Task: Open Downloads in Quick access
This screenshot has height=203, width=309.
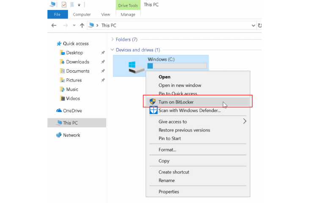Action: click(x=77, y=62)
